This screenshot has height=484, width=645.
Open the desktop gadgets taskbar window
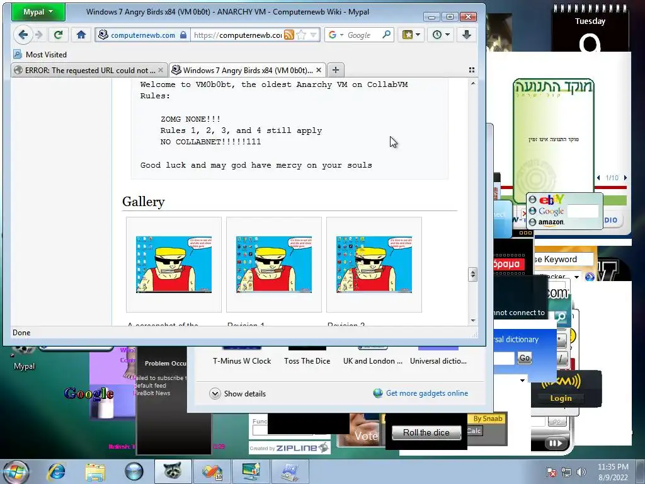tap(251, 471)
